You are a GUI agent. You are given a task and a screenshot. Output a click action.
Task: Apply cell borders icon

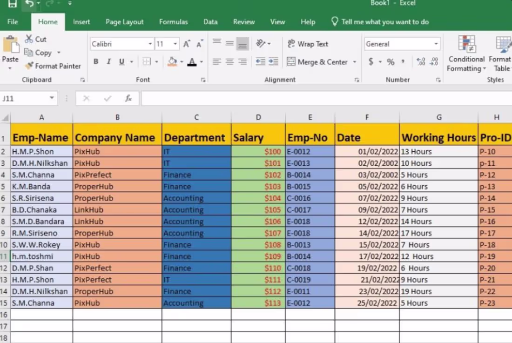(x=147, y=61)
